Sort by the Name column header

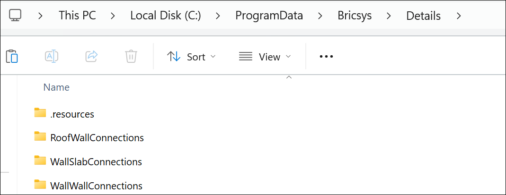tap(56, 87)
